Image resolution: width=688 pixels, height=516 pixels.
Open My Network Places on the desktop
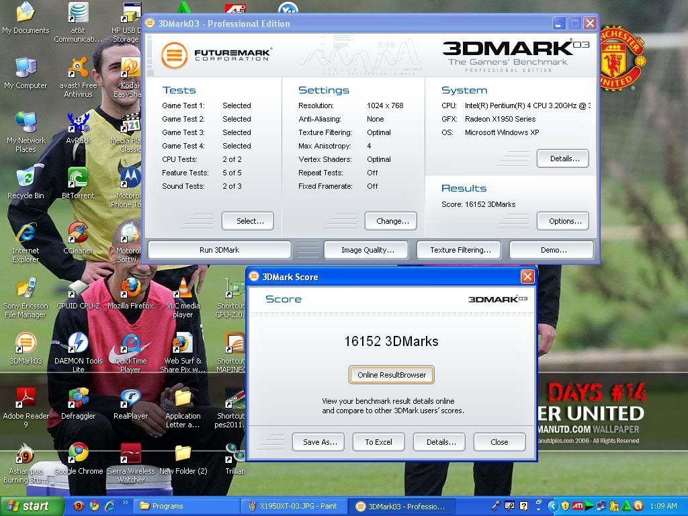point(26,132)
